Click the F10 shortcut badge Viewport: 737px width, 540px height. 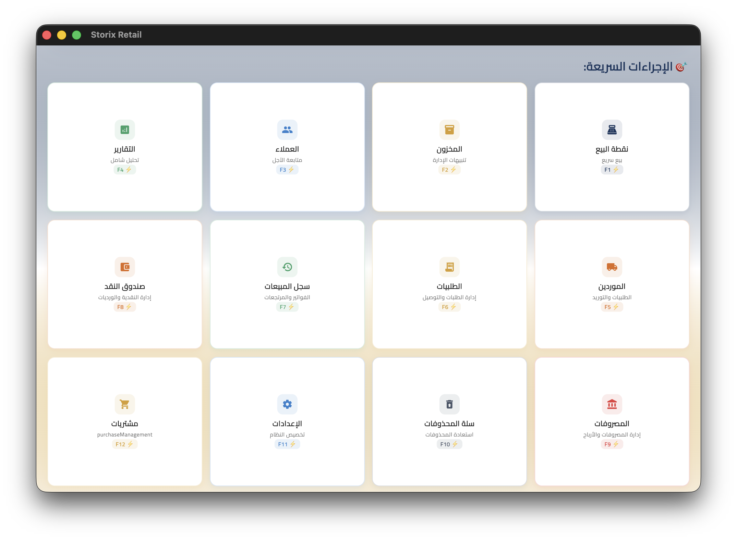point(449,444)
